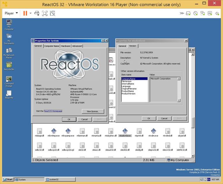Expand power options arrow beside pause

tap(31, 13)
